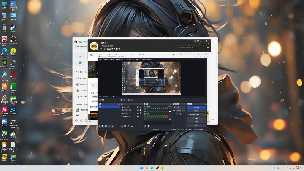Viewport: 304px width, 171px height.
Task: Mute the lower audio mixer channel
Action: tap(145, 119)
